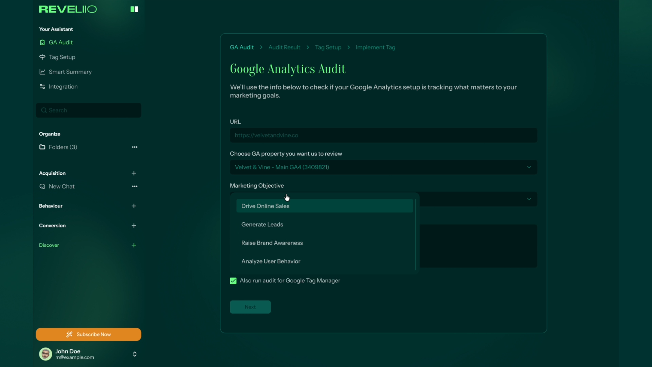Add new item under Conversion
This screenshot has width=652, height=367.
[x=134, y=226]
